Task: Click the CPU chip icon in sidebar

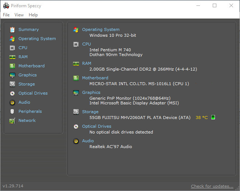Action: [12, 48]
